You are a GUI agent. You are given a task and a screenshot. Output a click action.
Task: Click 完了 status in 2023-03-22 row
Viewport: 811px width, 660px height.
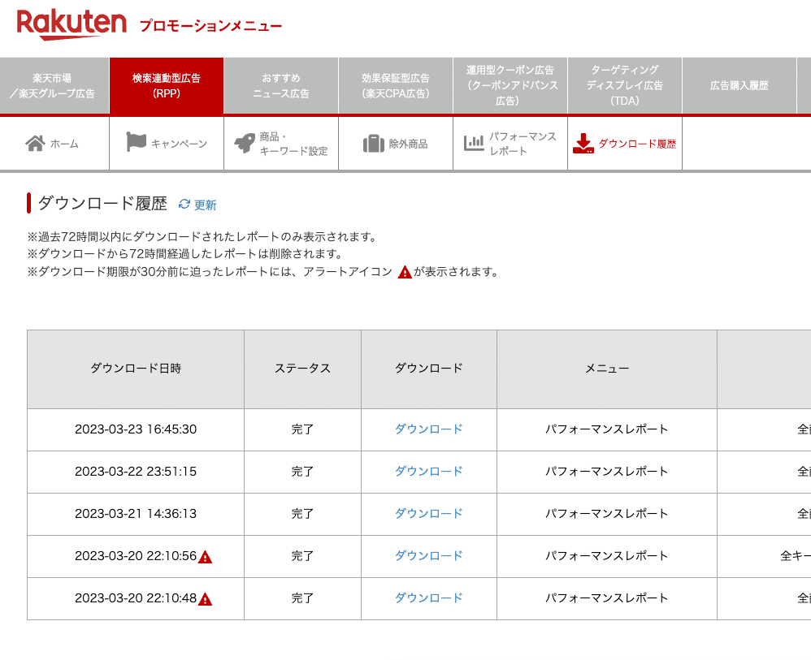pos(302,472)
